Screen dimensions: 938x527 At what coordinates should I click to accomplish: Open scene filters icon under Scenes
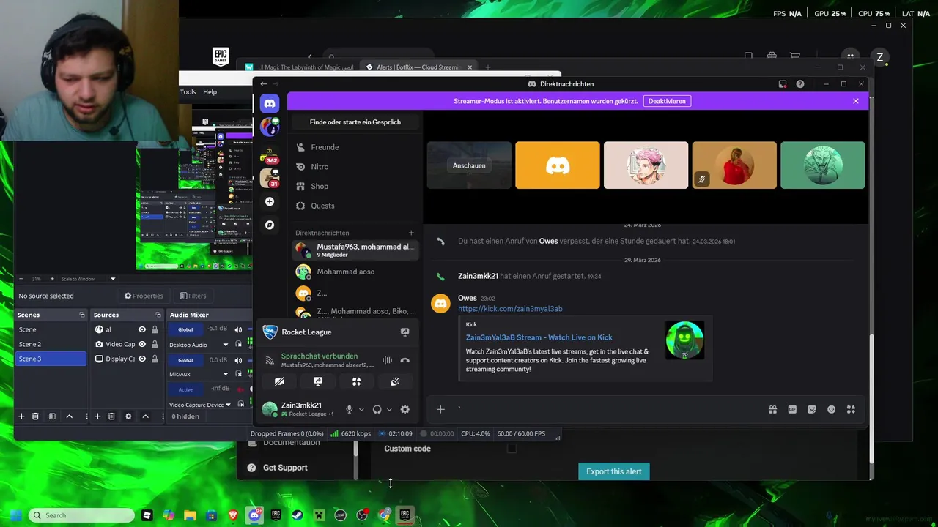[x=52, y=416]
